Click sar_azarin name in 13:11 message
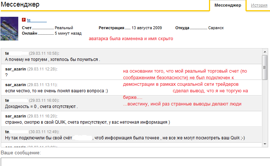The width and height of the screenshot is (270, 166). click(x=15, y=85)
